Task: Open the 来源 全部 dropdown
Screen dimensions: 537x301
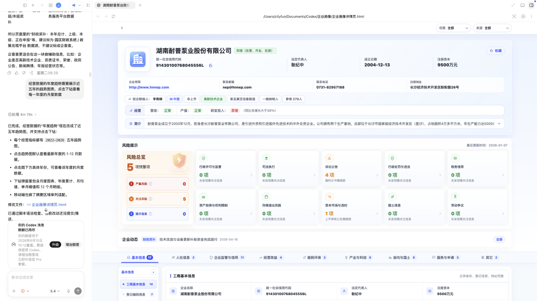Action: (x=492, y=28)
